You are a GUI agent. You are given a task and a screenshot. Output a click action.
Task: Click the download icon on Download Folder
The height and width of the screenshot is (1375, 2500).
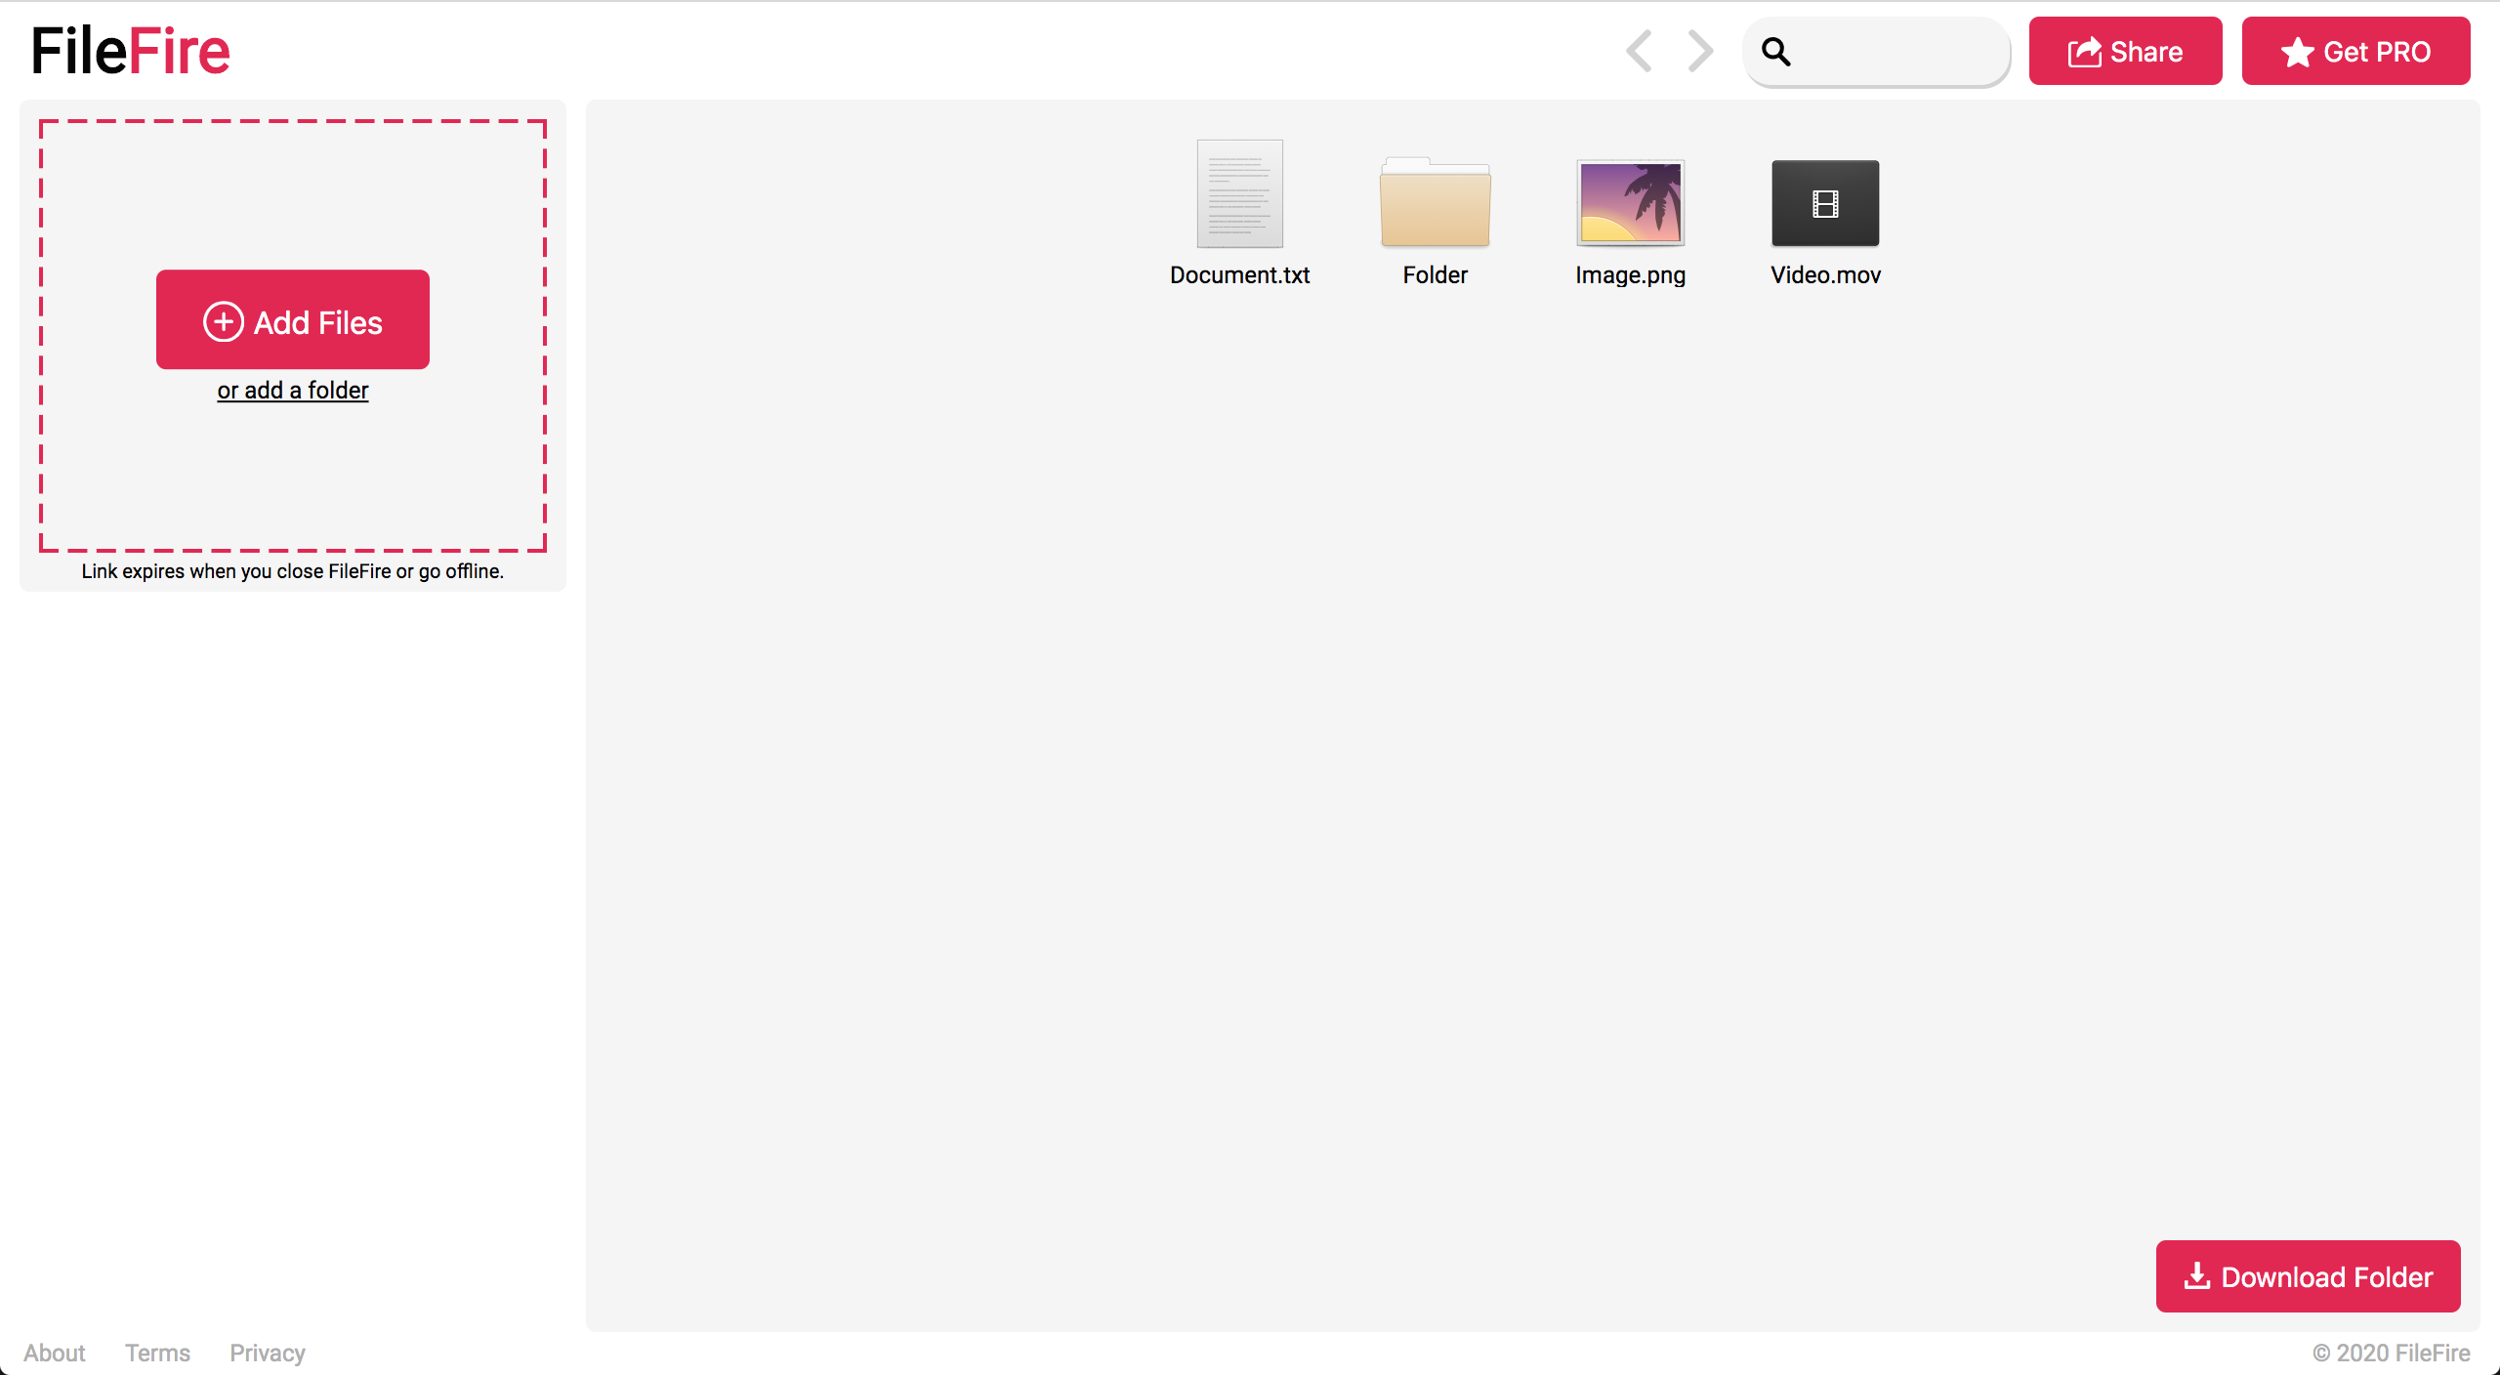2198,1276
